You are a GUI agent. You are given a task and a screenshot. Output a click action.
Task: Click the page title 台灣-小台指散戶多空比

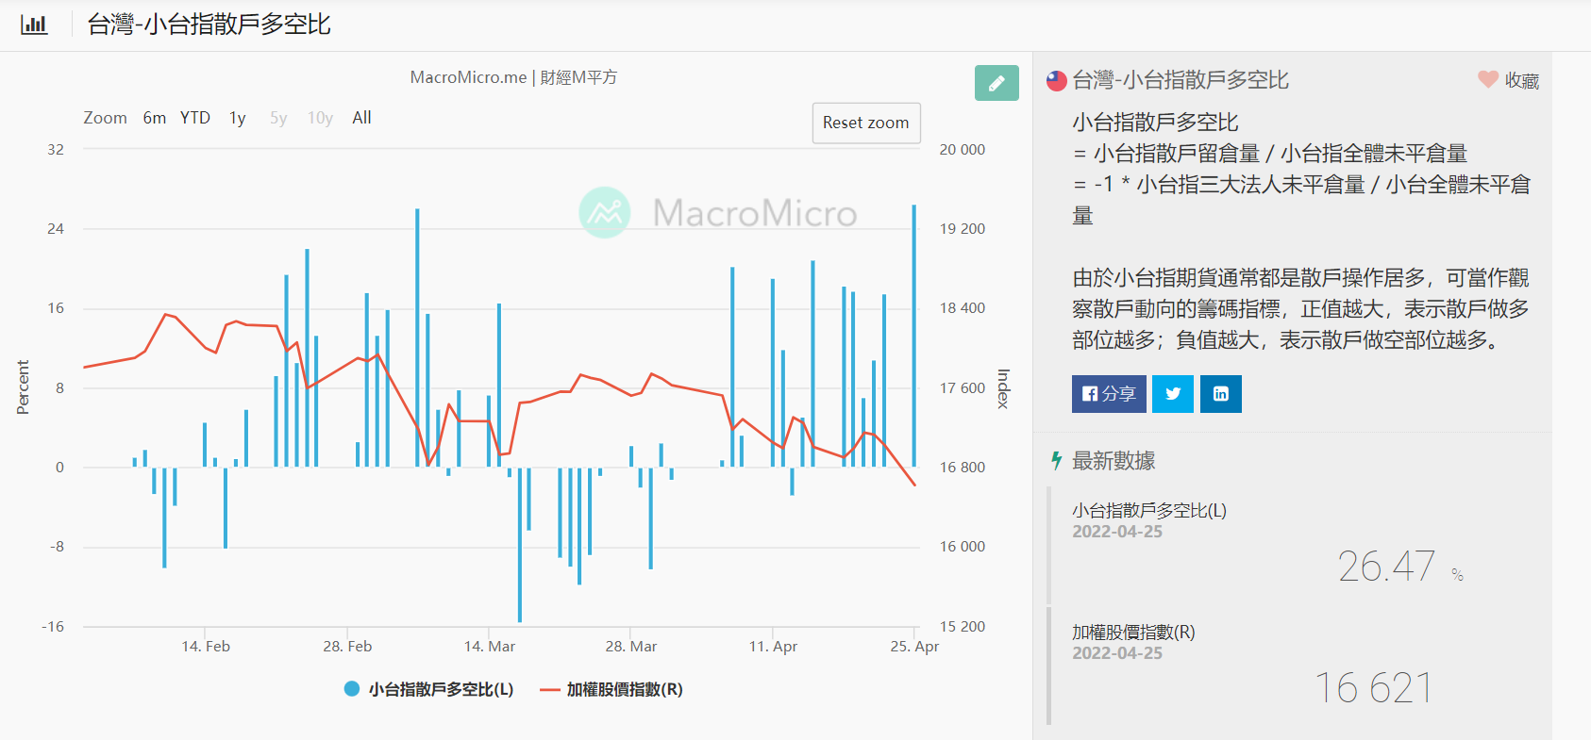click(209, 25)
